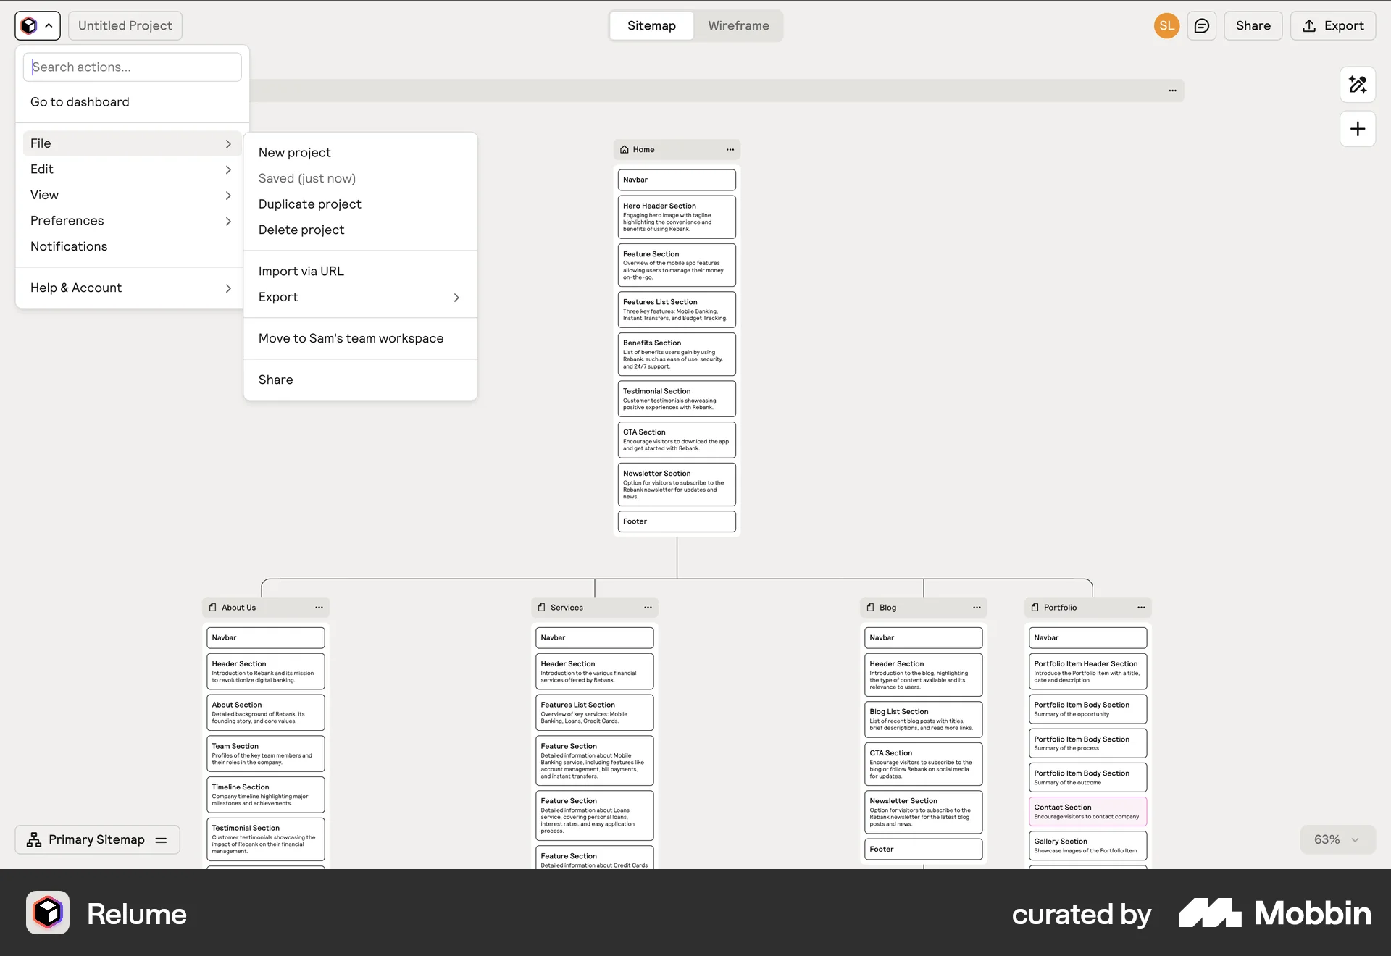Select Go to dashboard
The width and height of the screenshot is (1391, 956).
80,101
